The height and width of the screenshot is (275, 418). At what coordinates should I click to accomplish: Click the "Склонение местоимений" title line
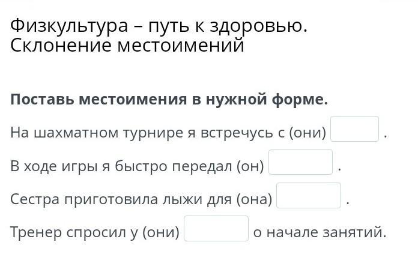click(127, 46)
